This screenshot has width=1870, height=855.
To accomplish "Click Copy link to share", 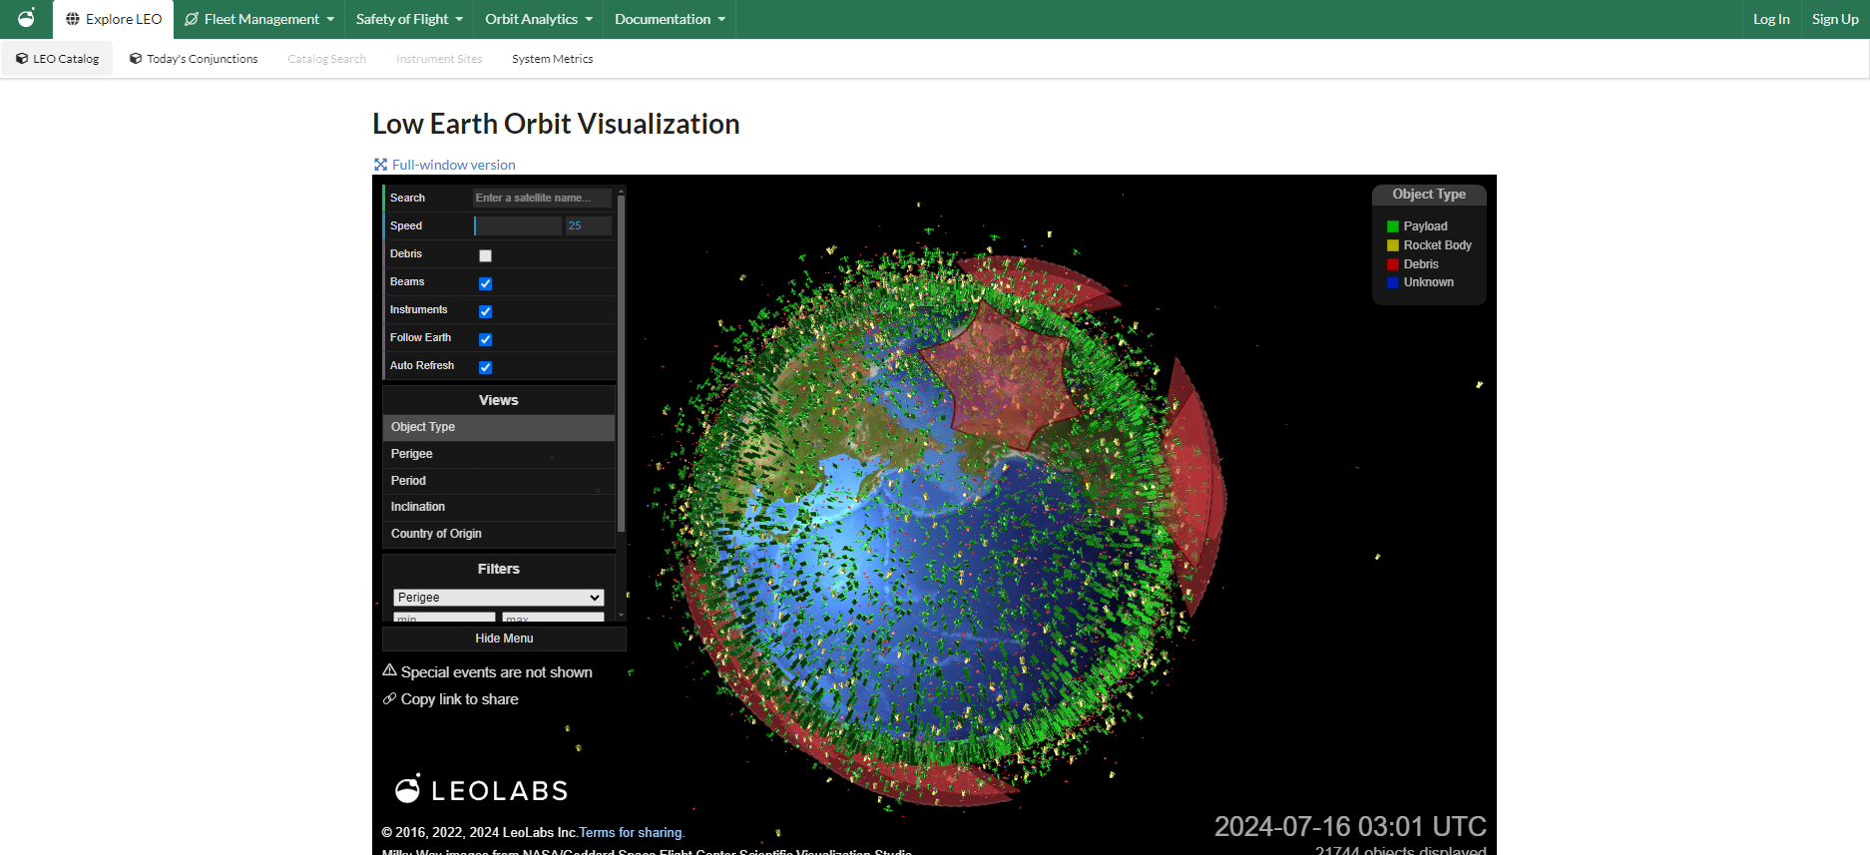I will 459,699.
